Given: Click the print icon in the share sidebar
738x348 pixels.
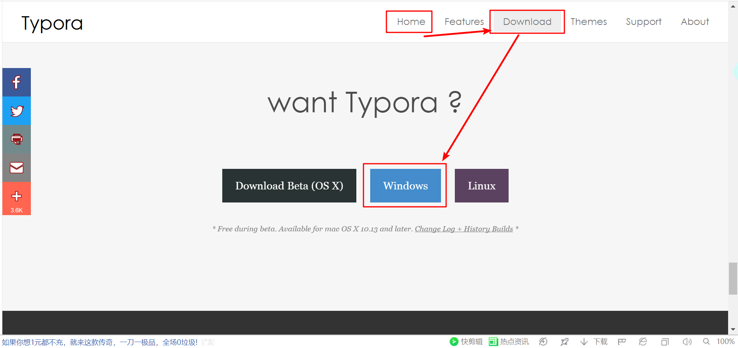Looking at the screenshot, I should (x=17, y=139).
